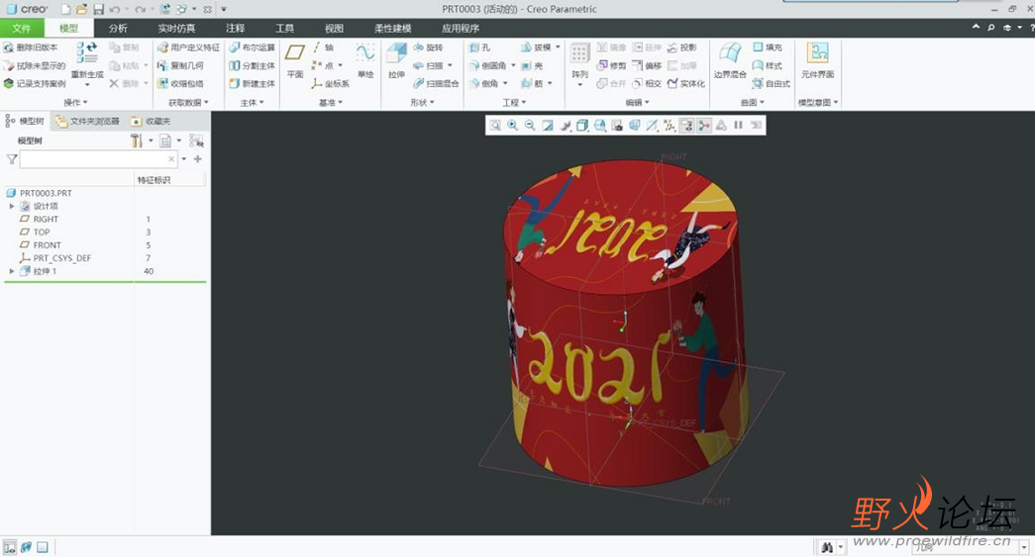Click the 删除旧版本 delete old versions command
This screenshot has height=557, width=1035.
31,47
